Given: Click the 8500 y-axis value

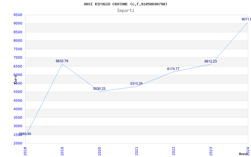Looking at the screenshot, I should pyautogui.click(x=18, y=32).
